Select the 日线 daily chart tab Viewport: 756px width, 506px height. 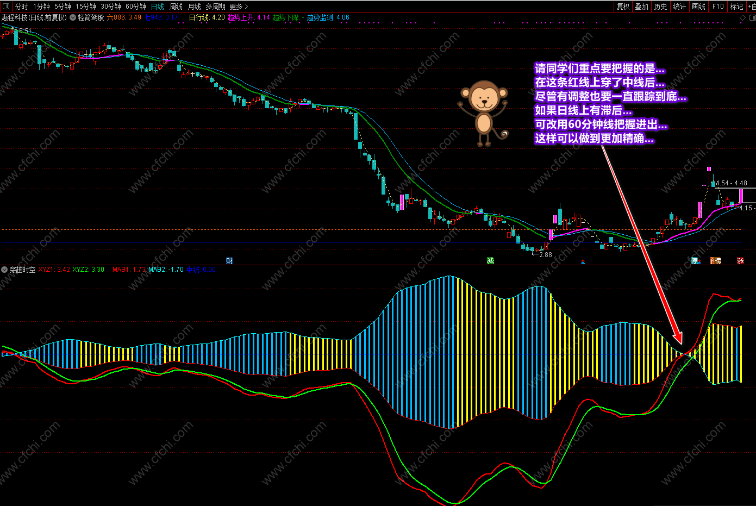pos(158,7)
